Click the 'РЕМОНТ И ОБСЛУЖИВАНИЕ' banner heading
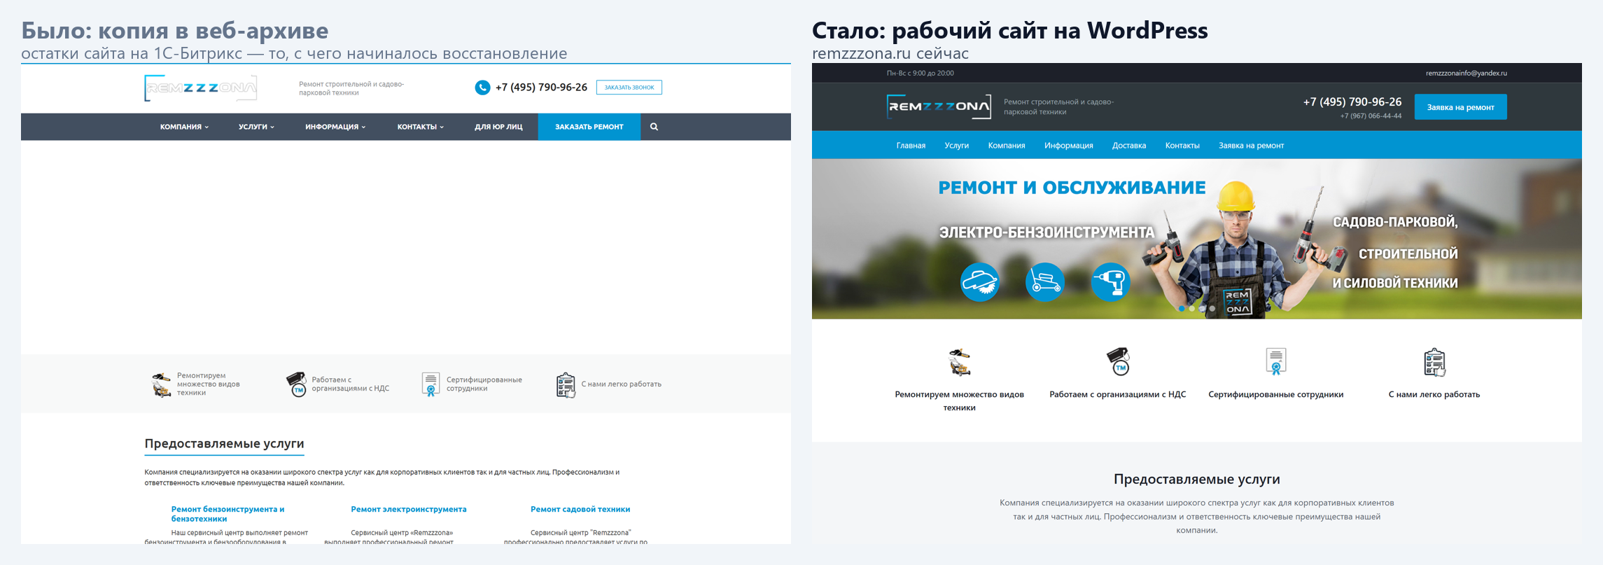 [x=1072, y=188]
